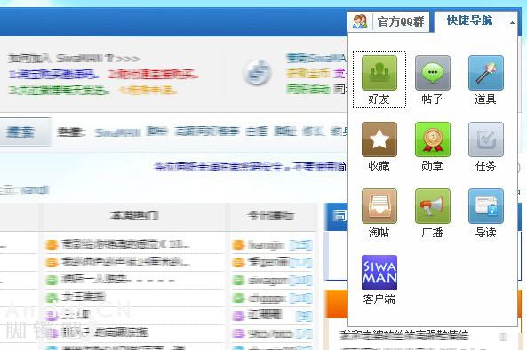Click the round swirl icon in banner
The height and width of the screenshot is (350, 527).
[257, 73]
